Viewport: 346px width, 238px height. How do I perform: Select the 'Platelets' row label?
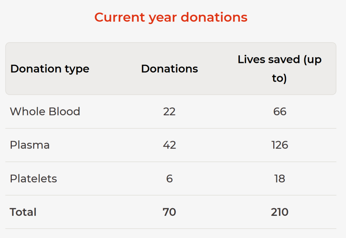click(x=33, y=178)
